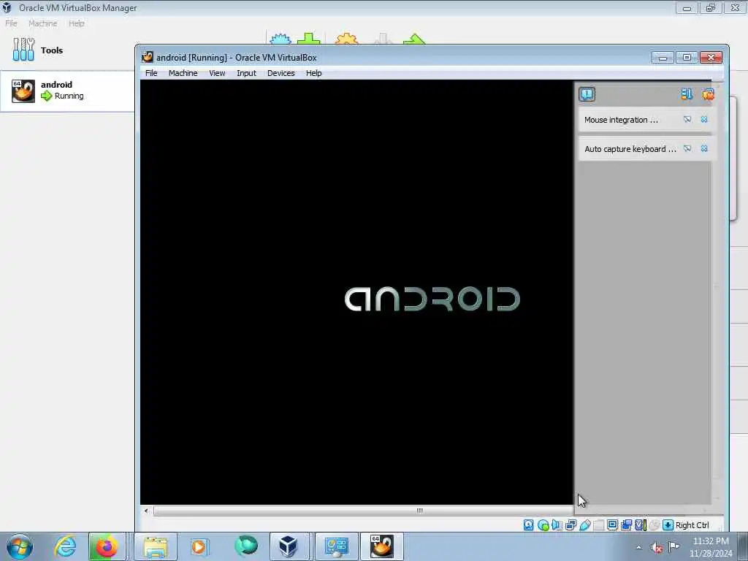The width and height of the screenshot is (748, 561).
Task: Click the horizontal scrollbar thumb in VM window
Action: tap(362, 511)
